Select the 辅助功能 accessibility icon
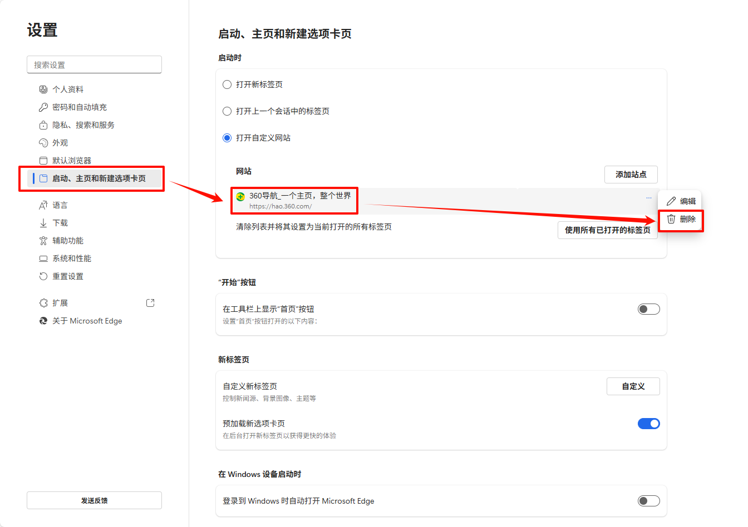Viewport: 748px width, 527px height. (43, 240)
